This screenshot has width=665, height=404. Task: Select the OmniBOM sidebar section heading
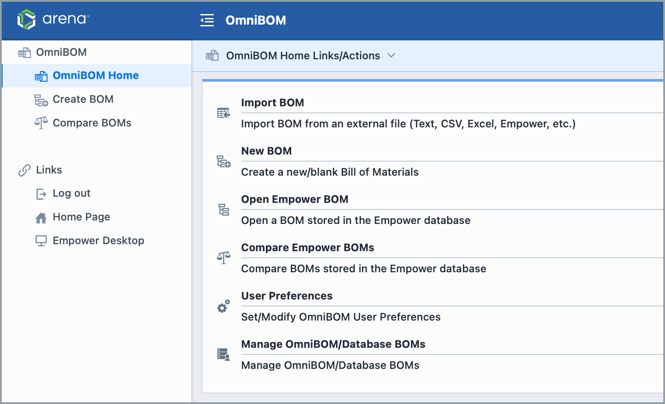tap(61, 52)
